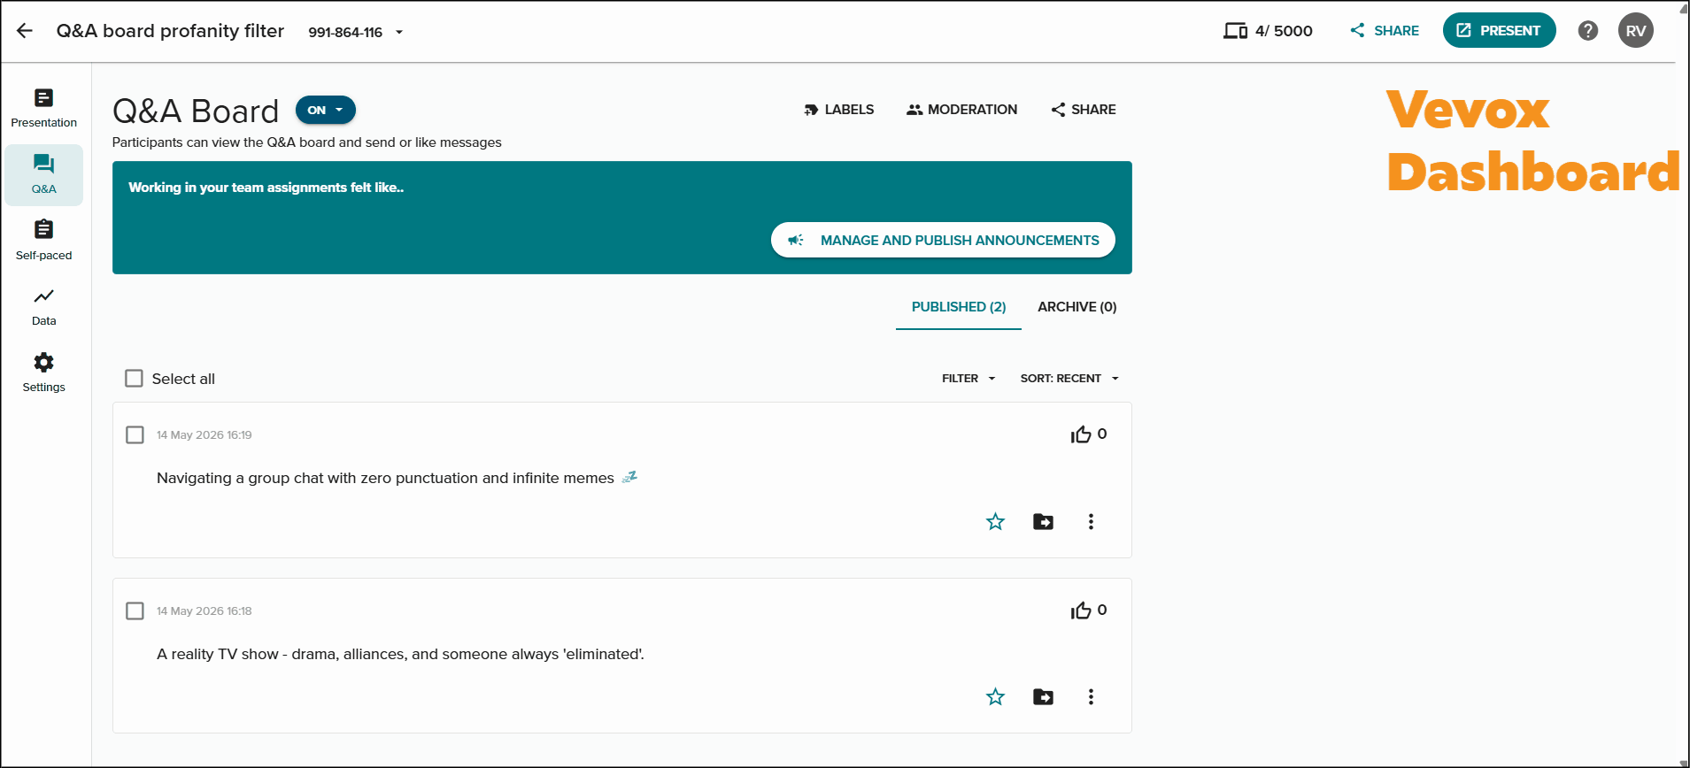Check the Select all checkbox
The height and width of the screenshot is (768, 1690).
(x=134, y=379)
